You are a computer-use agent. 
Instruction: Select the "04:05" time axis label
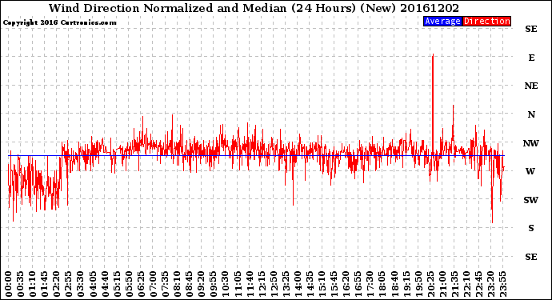[x=93, y=284]
